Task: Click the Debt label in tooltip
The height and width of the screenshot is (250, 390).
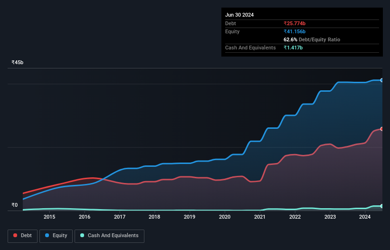Action: click(x=230, y=23)
